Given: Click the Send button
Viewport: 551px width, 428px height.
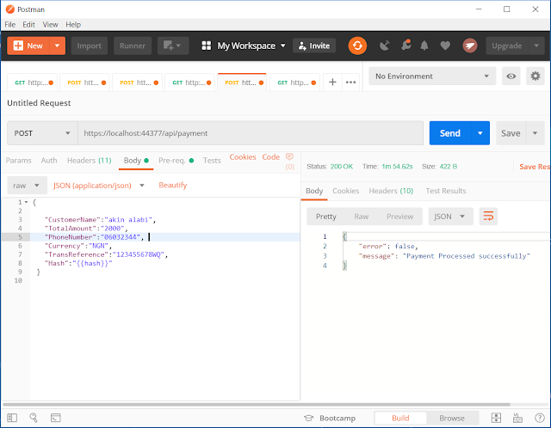Looking at the screenshot, I should [x=449, y=133].
